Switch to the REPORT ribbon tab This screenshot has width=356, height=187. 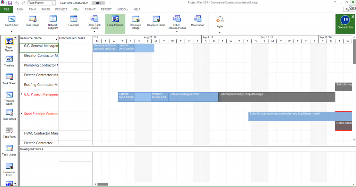point(106,9)
